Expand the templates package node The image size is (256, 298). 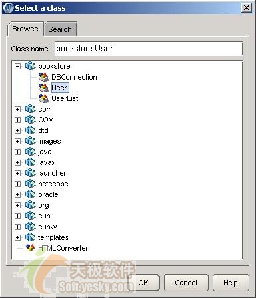[x=17, y=237]
